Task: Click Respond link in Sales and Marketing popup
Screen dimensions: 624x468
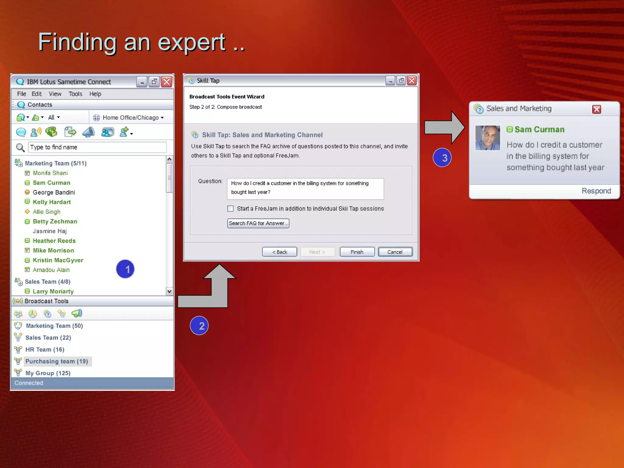Action: point(596,191)
